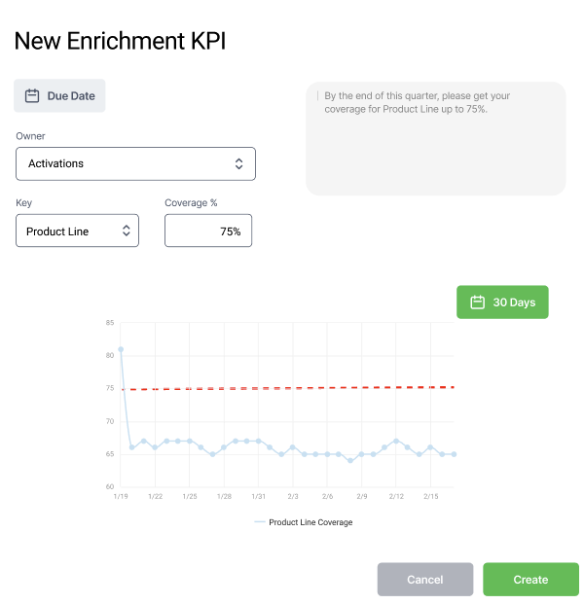Image resolution: width=584 pixels, height=604 pixels.
Task: Expand the Key dropdown set to Product Line
Action: click(x=77, y=231)
